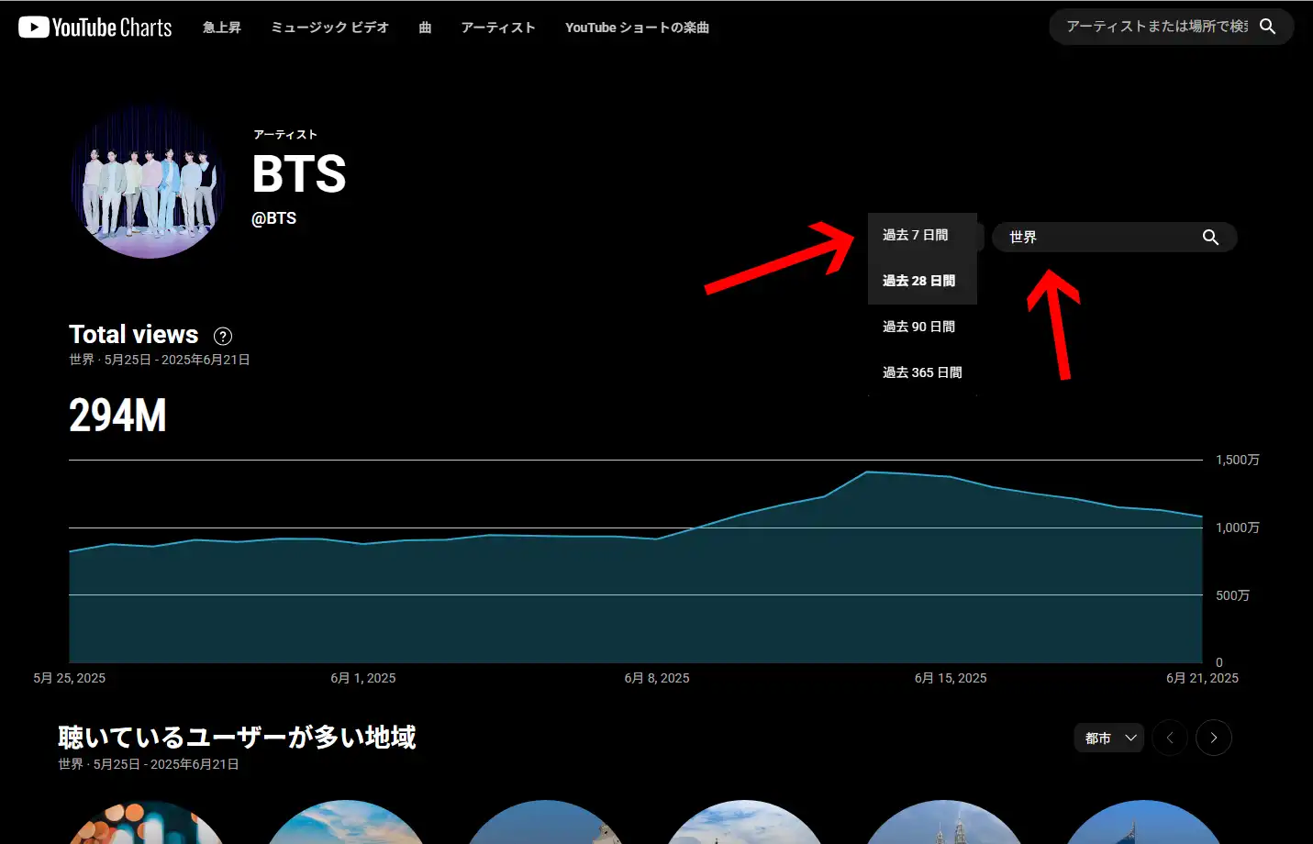Click the magnifier icon in 世界 field

pos(1210,238)
